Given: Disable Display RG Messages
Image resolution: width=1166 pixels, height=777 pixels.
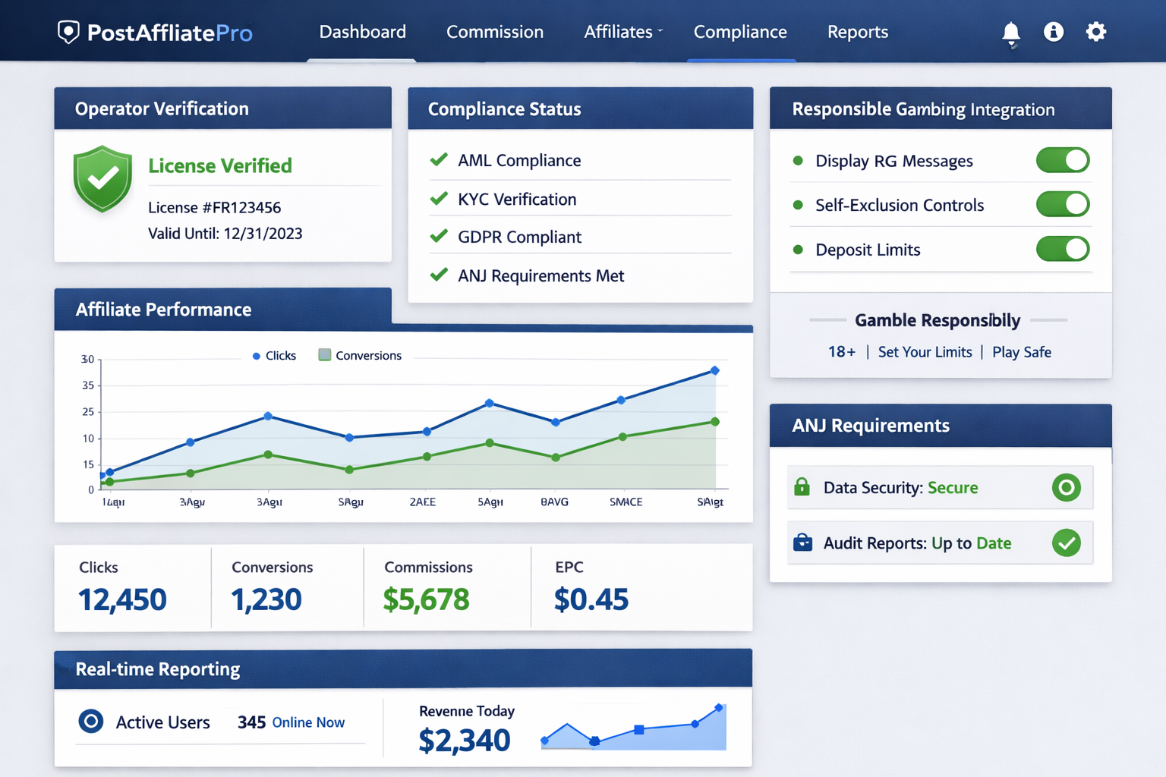Looking at the screenshot, I should point(1063,160).
